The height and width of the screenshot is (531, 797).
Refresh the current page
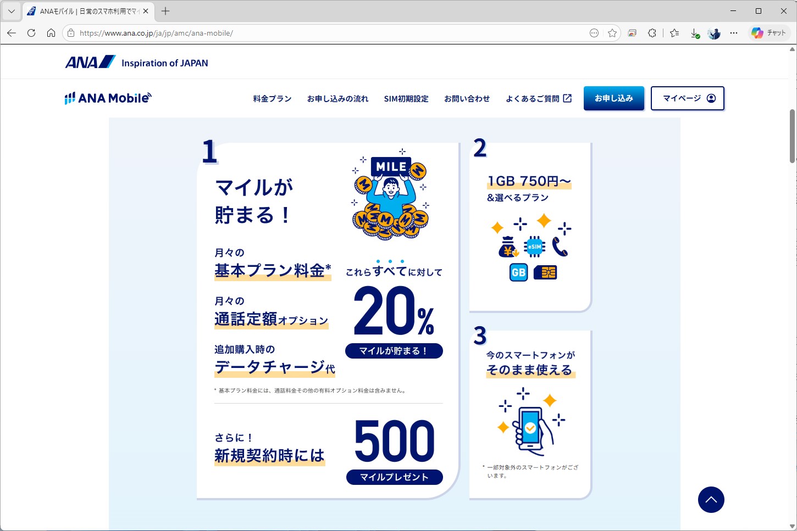31,33
